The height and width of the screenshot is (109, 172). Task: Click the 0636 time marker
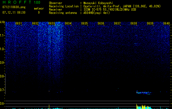(101, 23)
